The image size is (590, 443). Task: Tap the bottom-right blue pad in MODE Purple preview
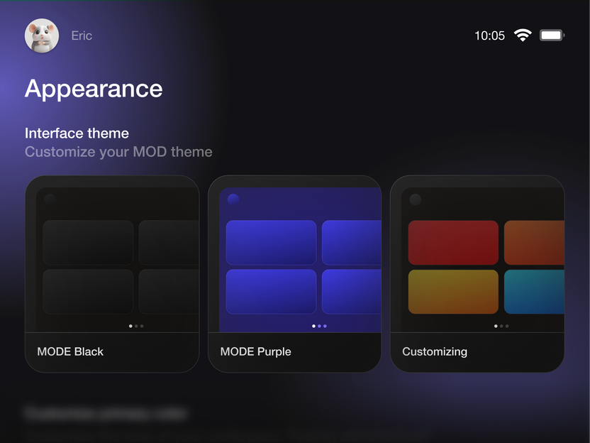352,292
